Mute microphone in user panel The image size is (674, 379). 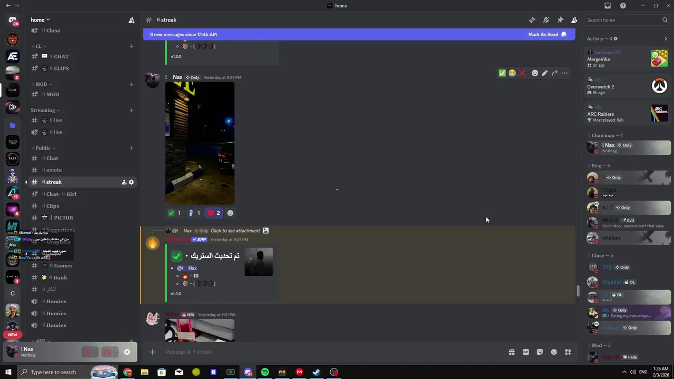tap(87, 352)
